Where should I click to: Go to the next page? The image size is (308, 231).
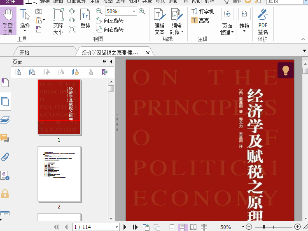125,227
